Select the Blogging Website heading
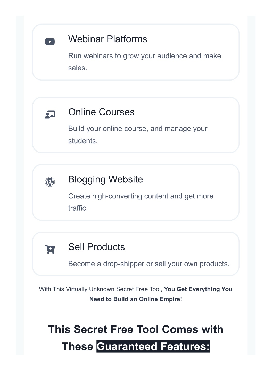This screenshot has width=264, height=374. 105,179
